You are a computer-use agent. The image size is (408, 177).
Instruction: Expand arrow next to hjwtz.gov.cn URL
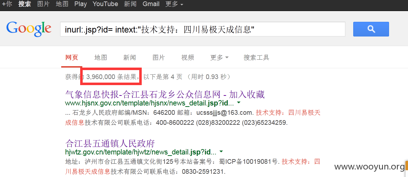click(221, 151)
